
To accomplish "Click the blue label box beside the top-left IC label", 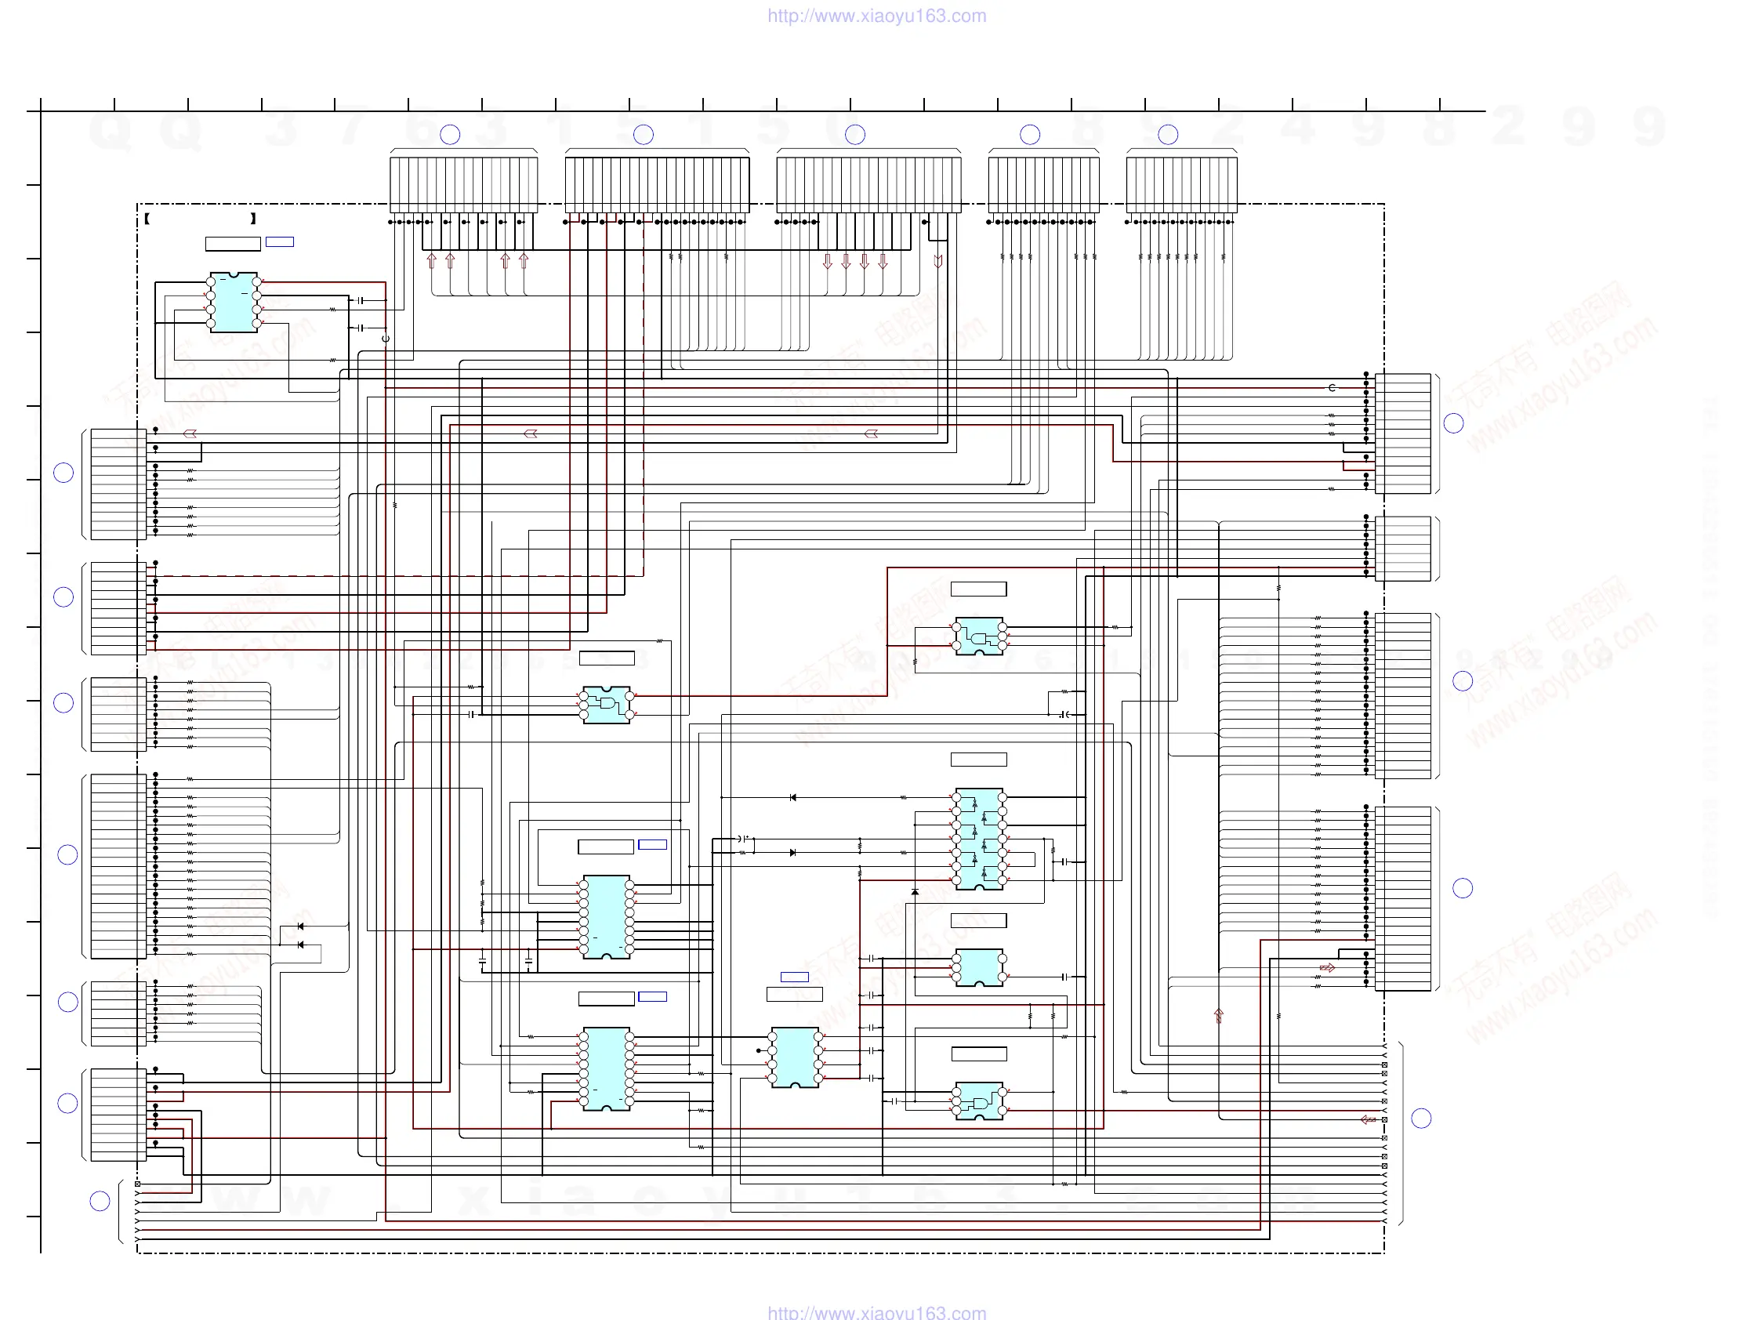I will pyautogui.click(x=279, y=242).
